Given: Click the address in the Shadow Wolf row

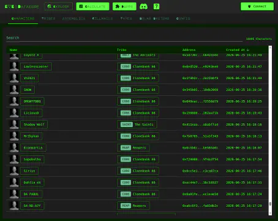Looking at the screenshot, I should tap(200, 125).
